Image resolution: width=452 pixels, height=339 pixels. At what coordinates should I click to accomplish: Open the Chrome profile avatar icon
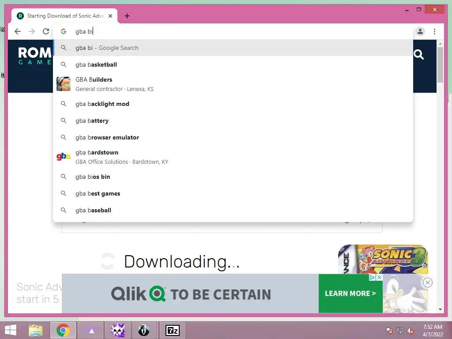[x=420, y=31]
